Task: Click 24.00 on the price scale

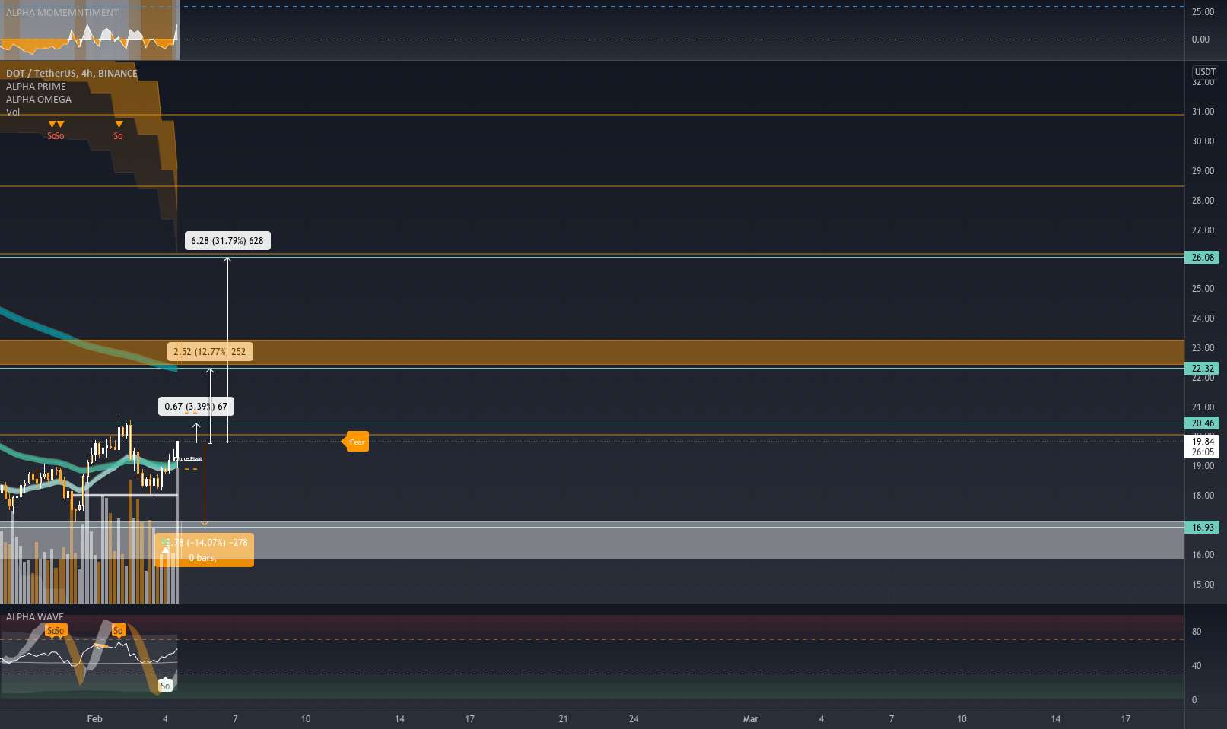Action: pyautogui.click(x=1203, y=319)
